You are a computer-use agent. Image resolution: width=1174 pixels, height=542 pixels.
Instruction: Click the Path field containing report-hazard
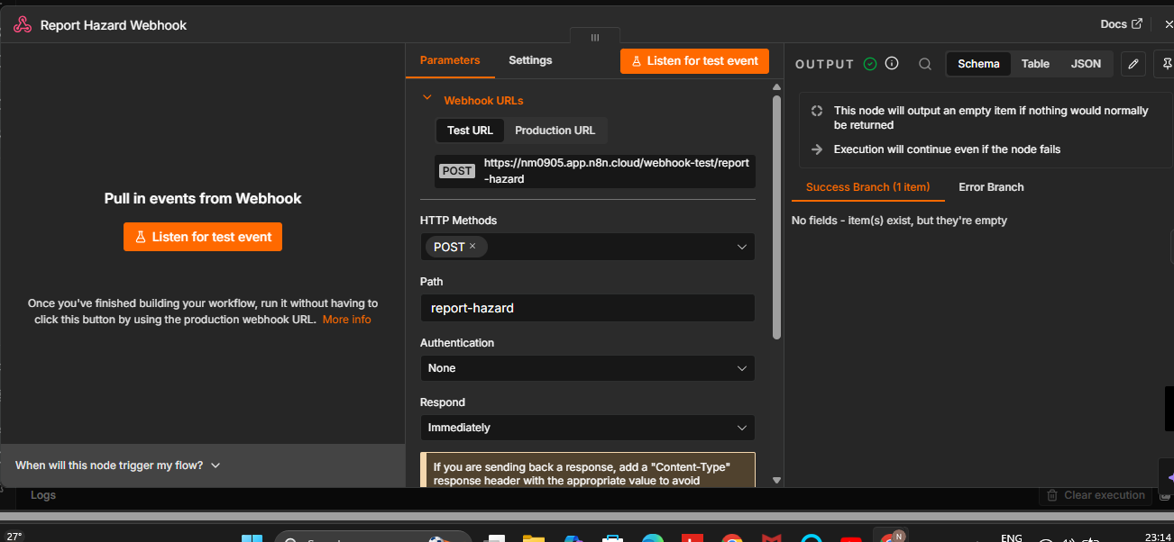(588, 308)
